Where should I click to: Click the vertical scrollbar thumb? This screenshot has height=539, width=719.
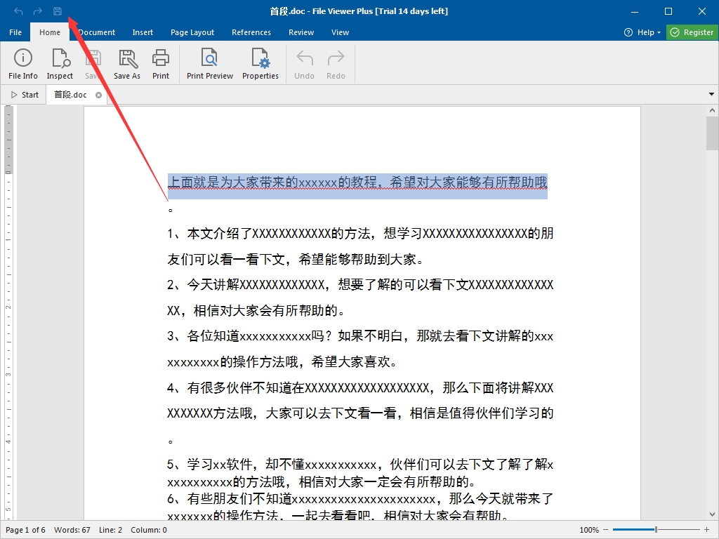(712, 133)
